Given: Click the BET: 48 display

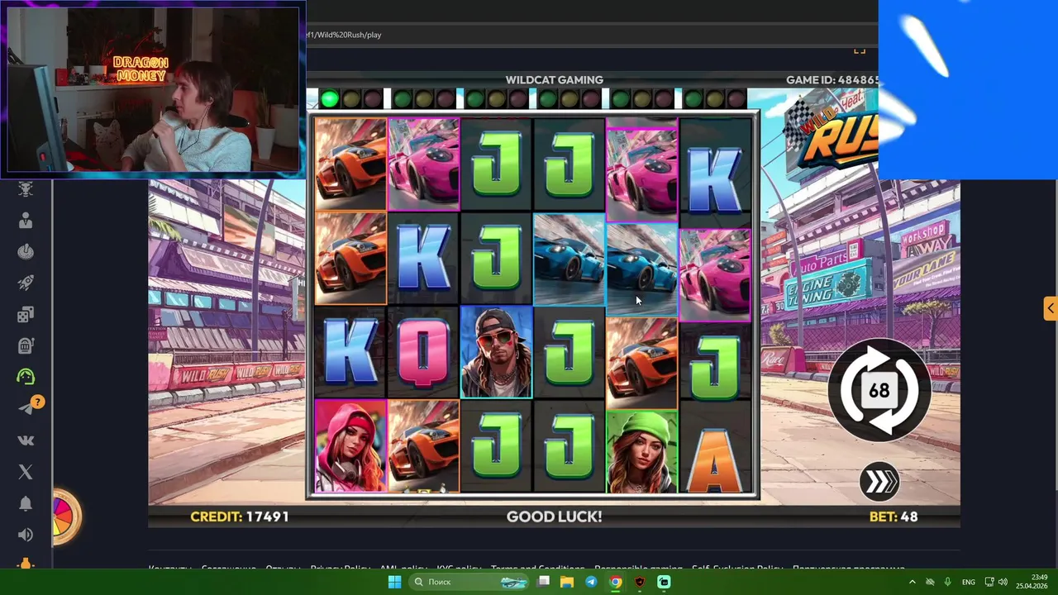Looking at the screenshot, I should [x=894, y=516].
